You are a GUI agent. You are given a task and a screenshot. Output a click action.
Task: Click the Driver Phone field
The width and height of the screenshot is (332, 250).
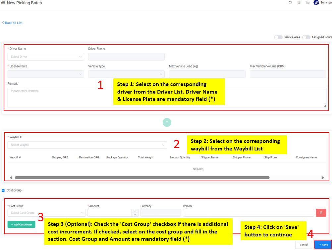(127, 57)
